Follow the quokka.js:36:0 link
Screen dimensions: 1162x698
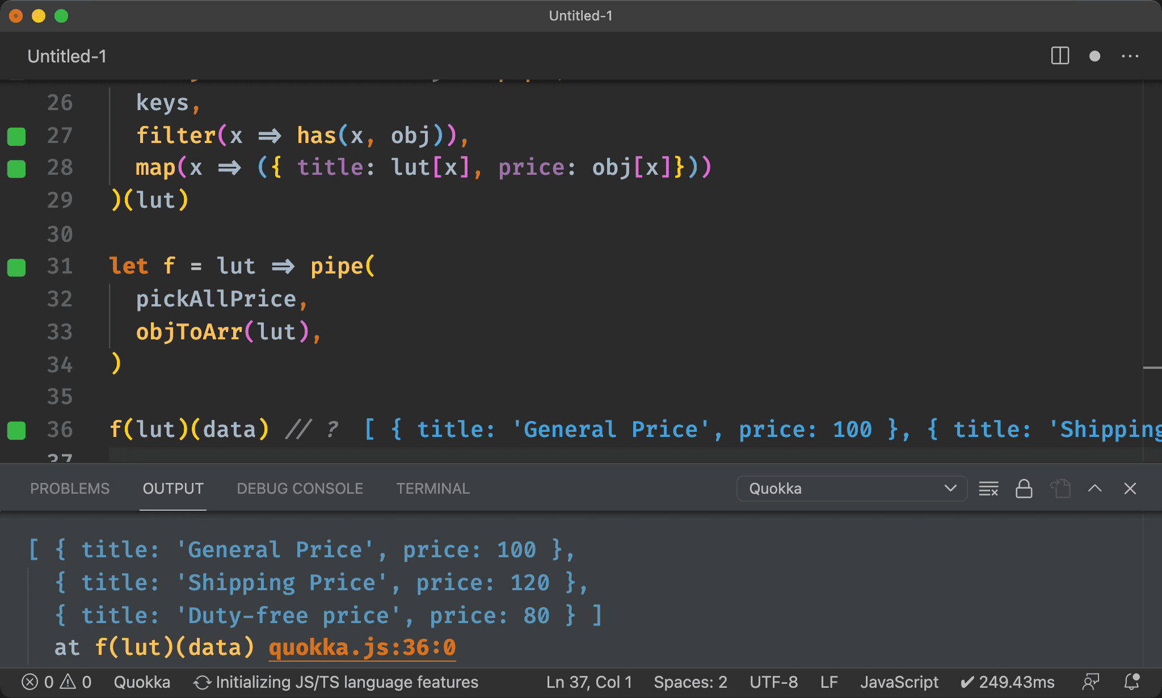[x=362, y=647]
